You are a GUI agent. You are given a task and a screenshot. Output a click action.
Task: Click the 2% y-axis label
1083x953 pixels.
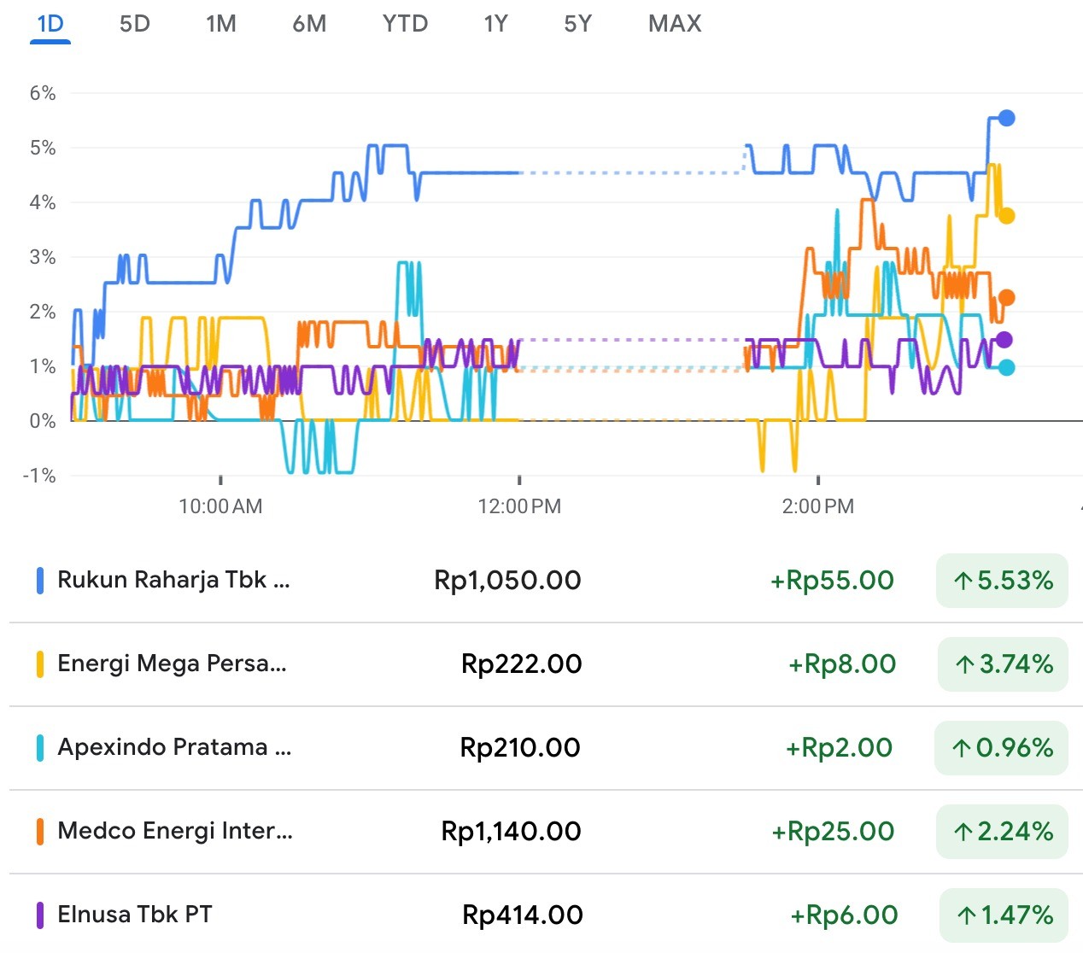point(43,312)
